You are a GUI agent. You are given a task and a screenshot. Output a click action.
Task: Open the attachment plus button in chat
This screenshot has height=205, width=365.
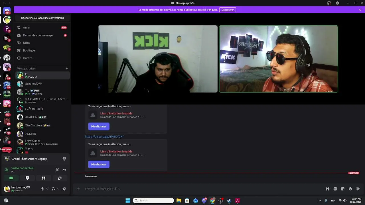(78, 189)
